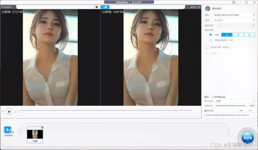The width and height of the screenshot is (258, 150).
Task: Click the 超分辨率 film reel icon
Action: (207, 9)
